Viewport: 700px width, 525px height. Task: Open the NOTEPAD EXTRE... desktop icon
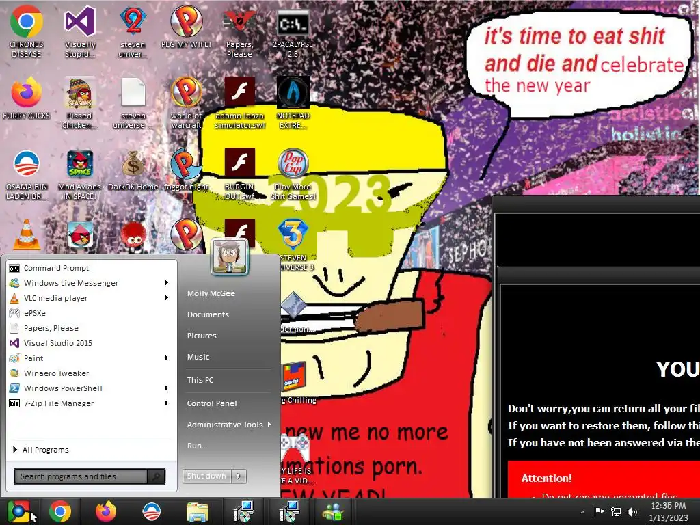[293, 103]
